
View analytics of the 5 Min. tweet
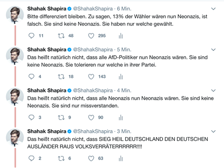pyautogui.click(x=121, y=77)
